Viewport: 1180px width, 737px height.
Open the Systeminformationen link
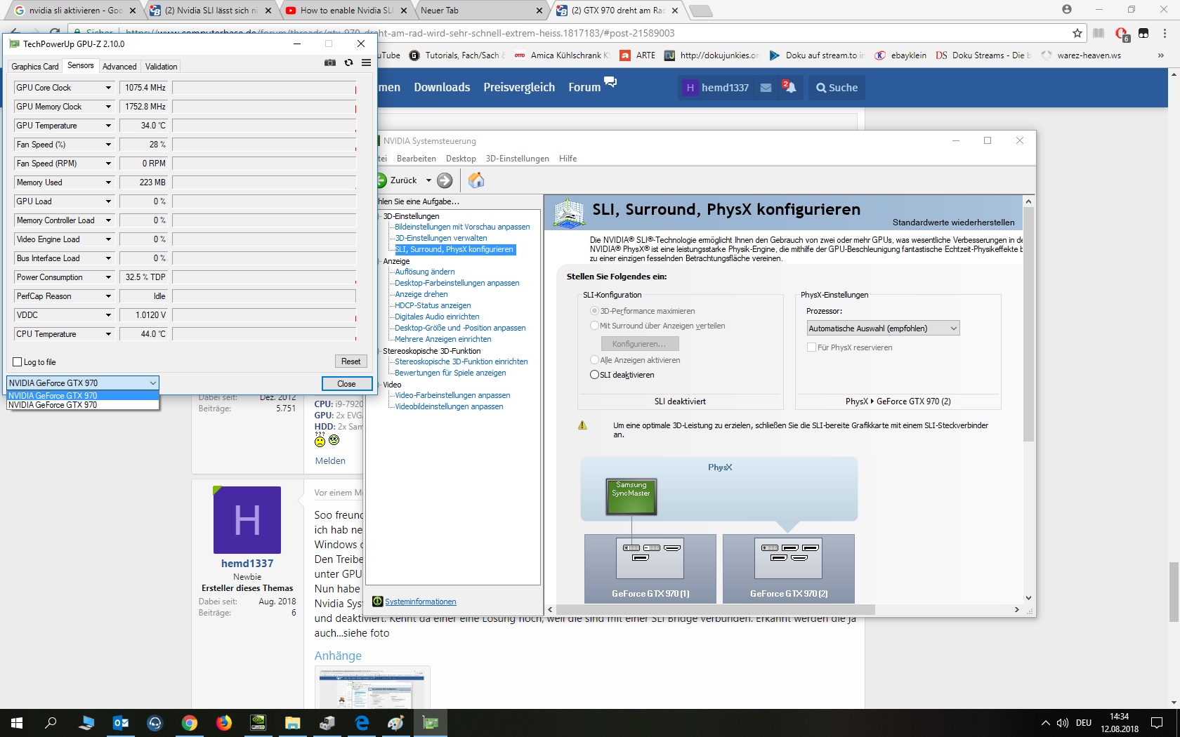tap(420, 602)
